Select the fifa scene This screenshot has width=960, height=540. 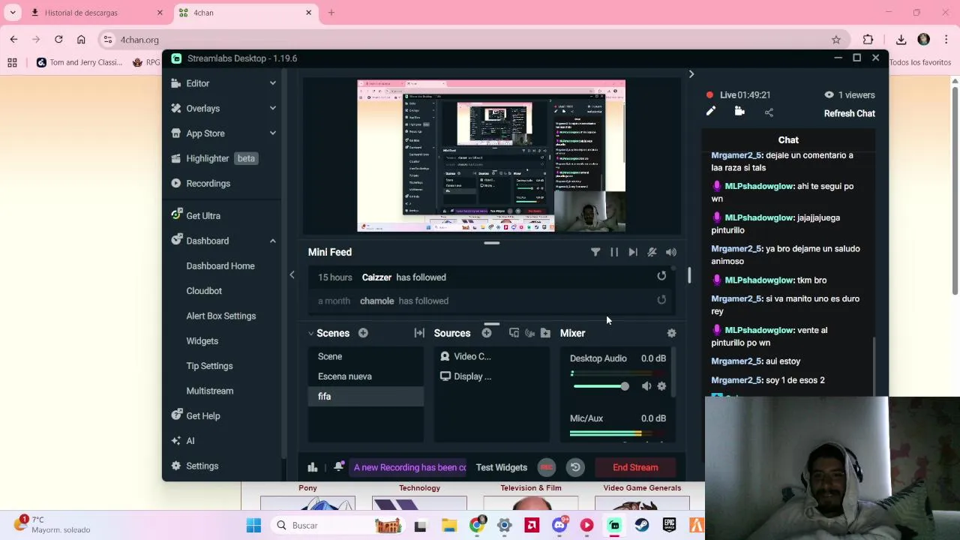366,396
